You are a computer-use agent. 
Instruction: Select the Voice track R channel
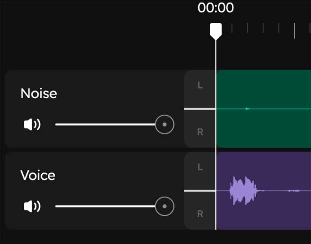pos(200,214)
